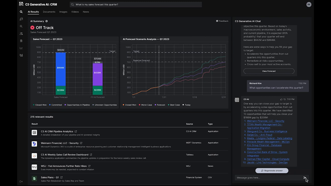Image resolution: width=331 pixels, height=186 pixels.
Task: Toggle Unknown Opportunities legend entry
Action: point(104,105)
